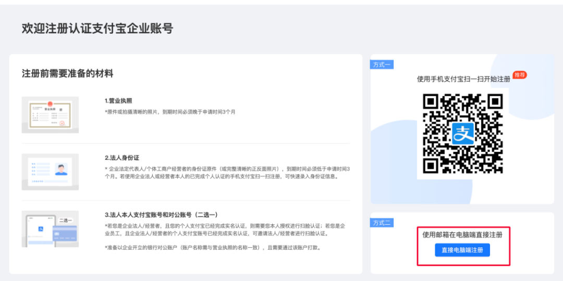Click the business license illustration
The width and height of the screenshot is (563, 281).
(50, 114)
